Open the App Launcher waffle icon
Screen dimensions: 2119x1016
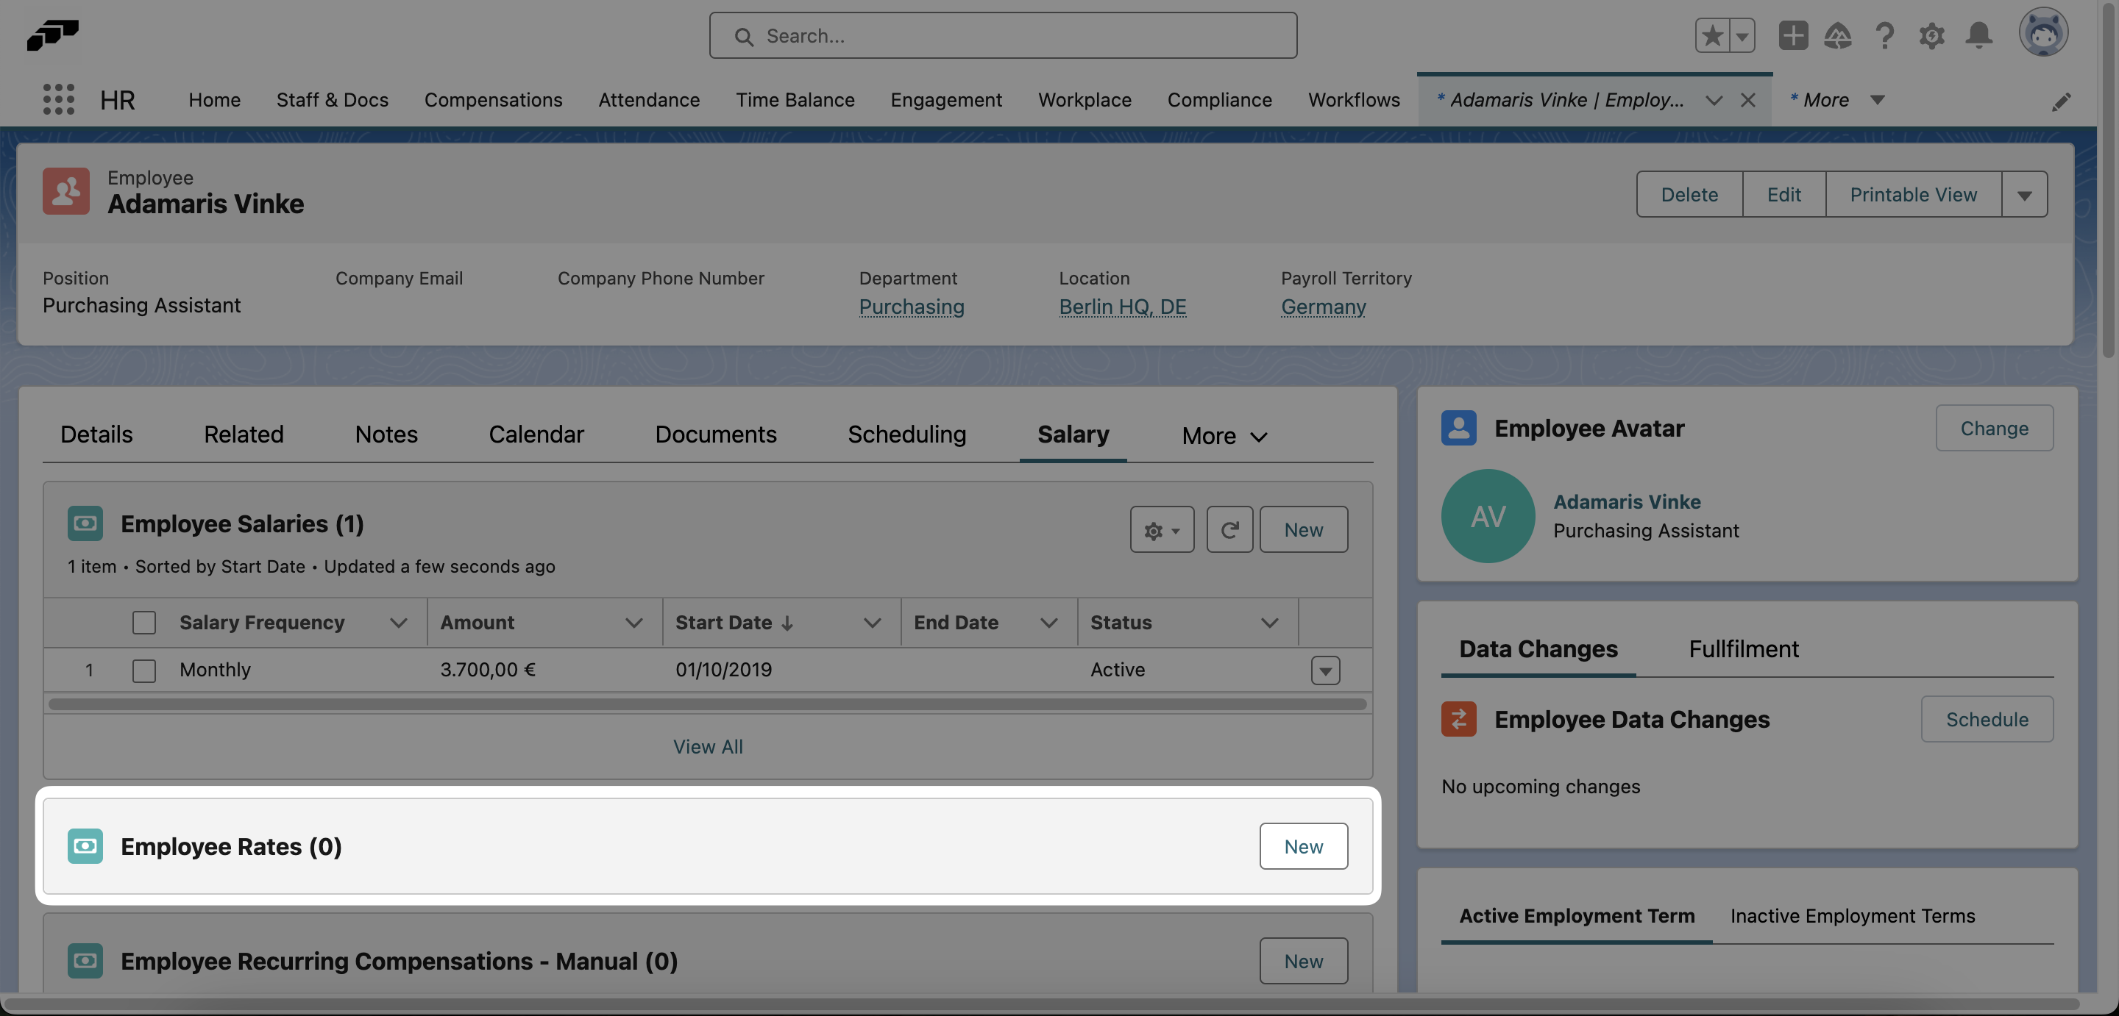(57, 99)
